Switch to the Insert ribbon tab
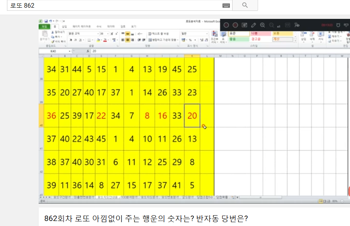The image size is (350, 226). tap(65, 27)
